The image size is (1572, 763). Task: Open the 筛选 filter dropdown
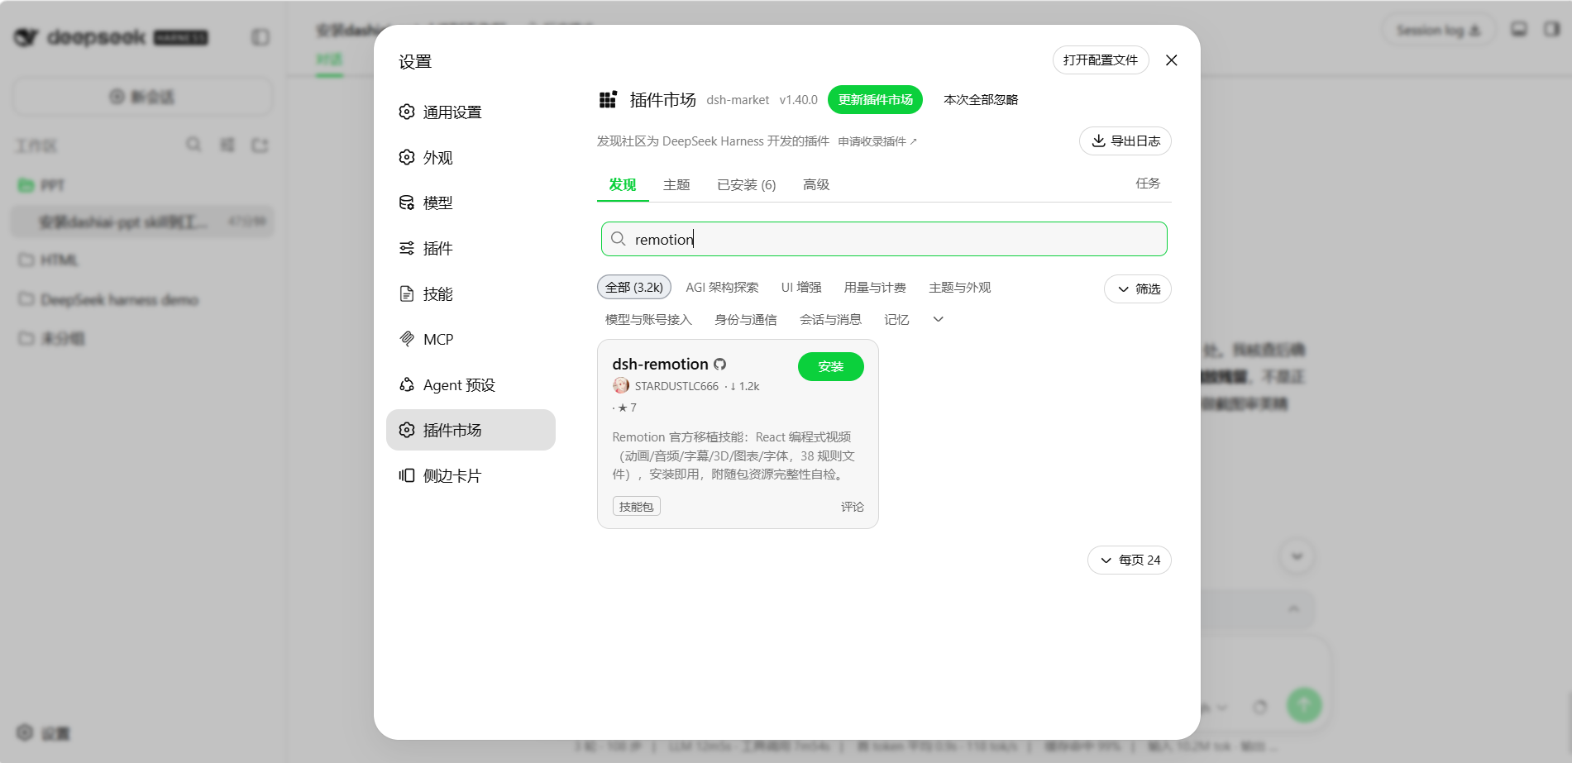click(1138, 289)
